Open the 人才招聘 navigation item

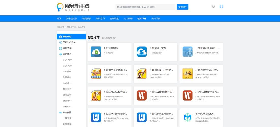pos(128,18)
